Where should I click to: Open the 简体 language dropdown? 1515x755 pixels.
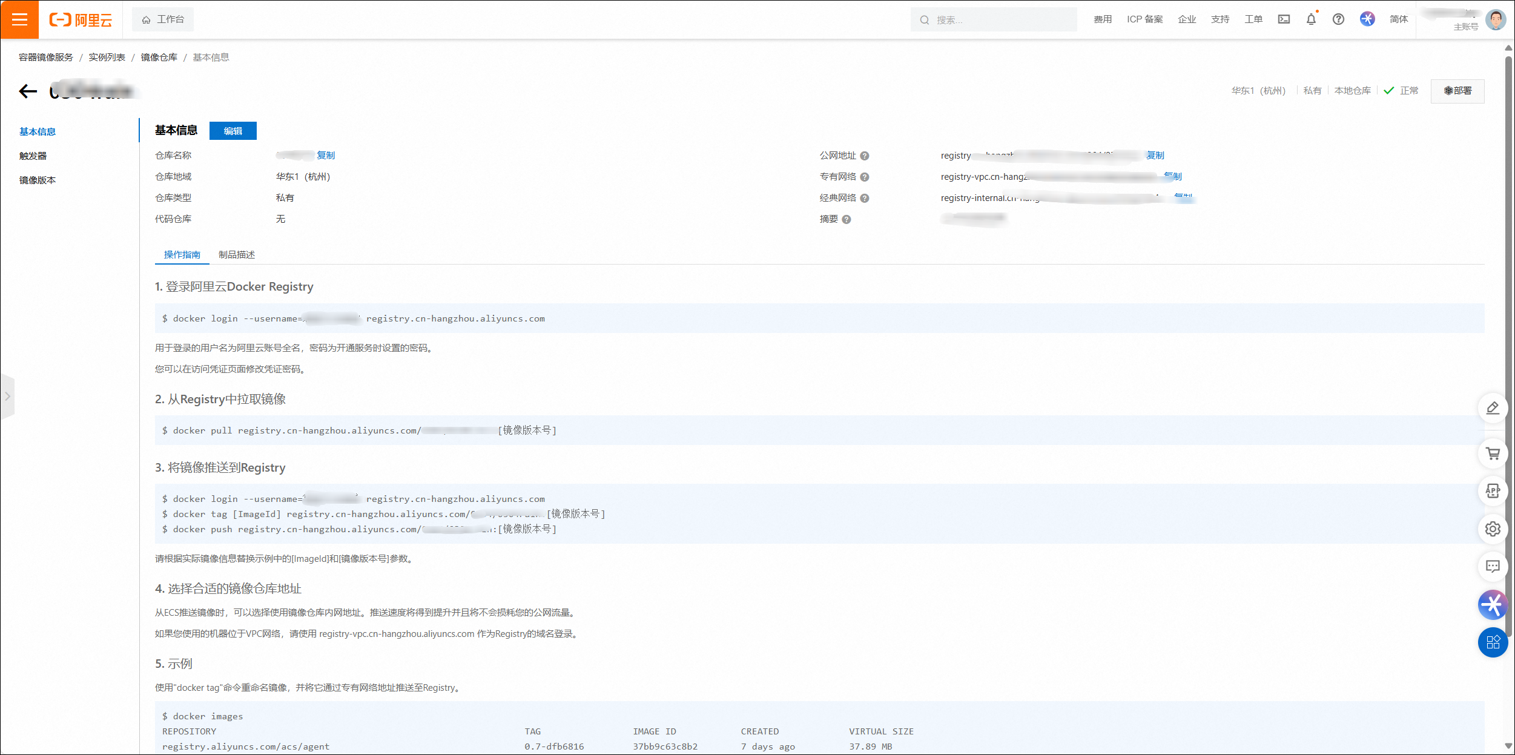1398,19
